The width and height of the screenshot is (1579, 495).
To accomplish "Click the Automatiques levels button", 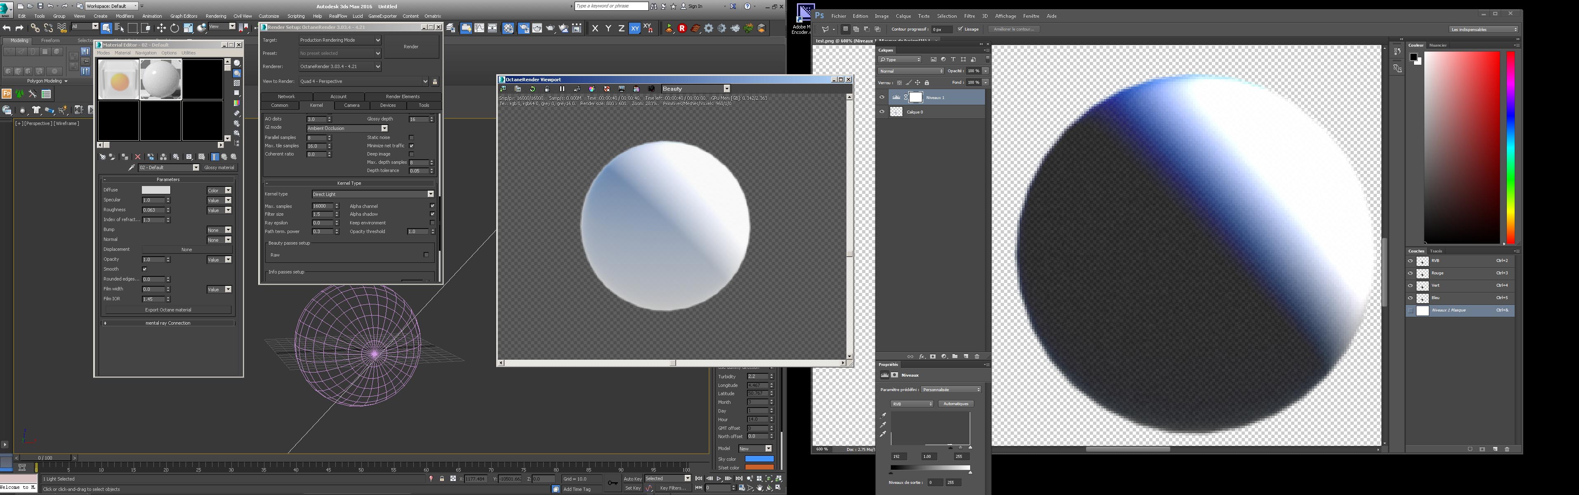I will tap(956, 404).
